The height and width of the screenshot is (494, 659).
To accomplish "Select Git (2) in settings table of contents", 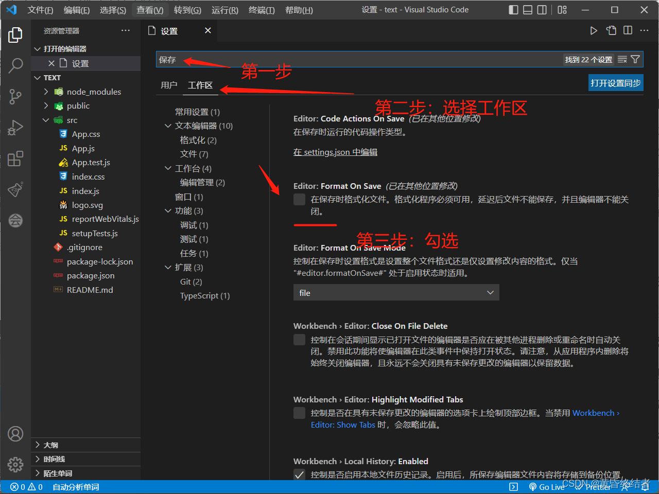I will click(191, 281).
